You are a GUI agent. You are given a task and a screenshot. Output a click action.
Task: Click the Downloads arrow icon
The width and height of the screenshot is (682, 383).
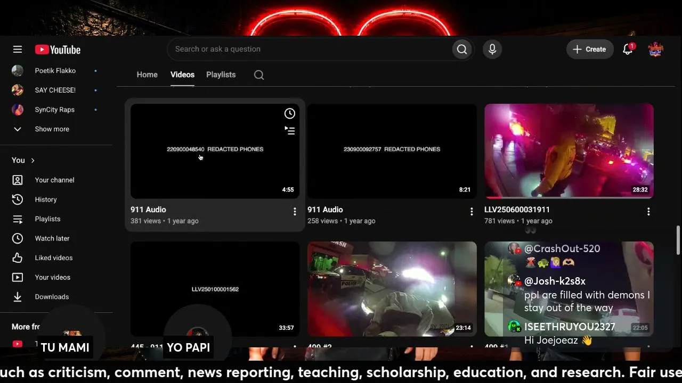tap(18, 297)
